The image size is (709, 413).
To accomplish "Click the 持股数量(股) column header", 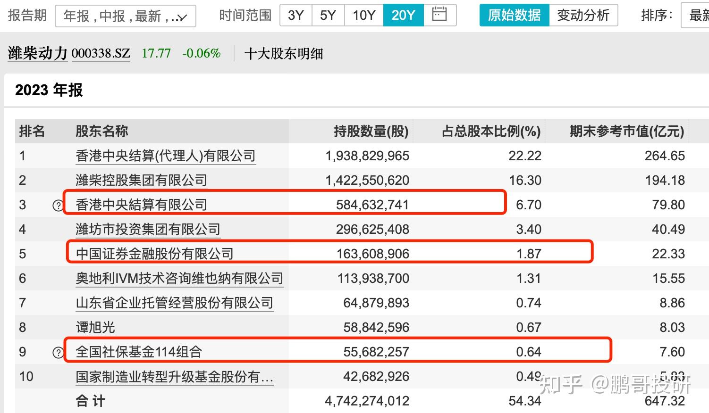I will point(371,132).
